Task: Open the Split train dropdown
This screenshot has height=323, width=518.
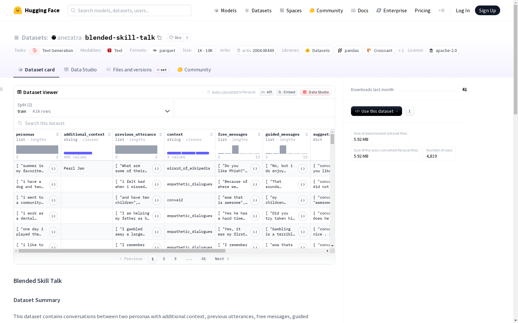Action: 94,108
